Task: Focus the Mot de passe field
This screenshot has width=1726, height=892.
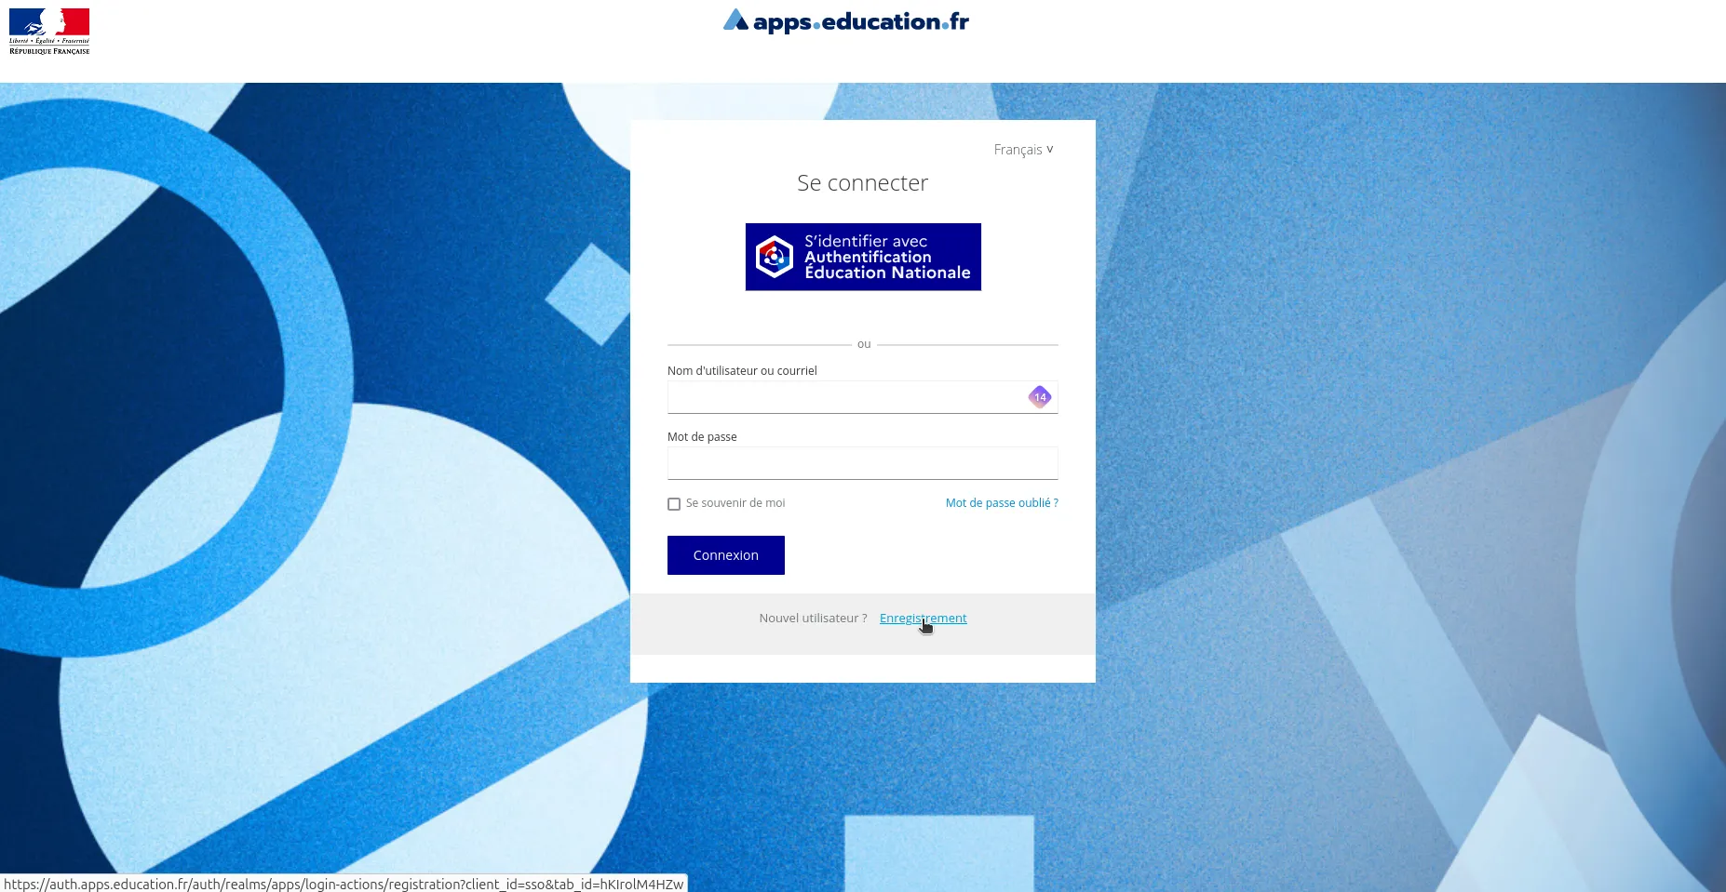Action: click(x=862, y=463)
